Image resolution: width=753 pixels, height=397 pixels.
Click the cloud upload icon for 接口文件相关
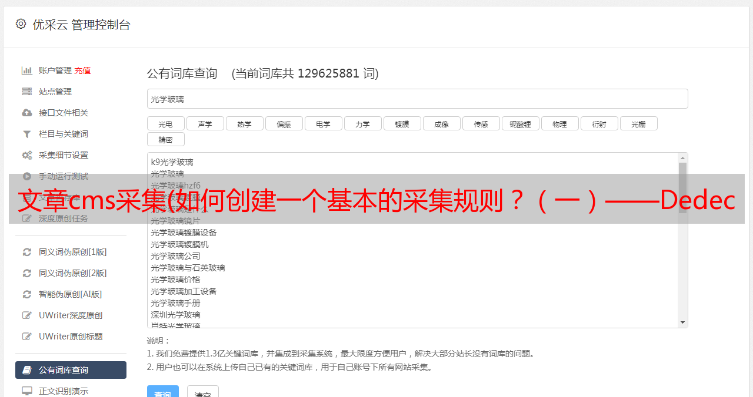[x=27, y=113]
